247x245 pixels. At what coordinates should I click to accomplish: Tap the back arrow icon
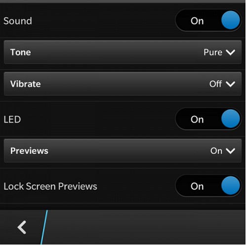click(22, 227)
